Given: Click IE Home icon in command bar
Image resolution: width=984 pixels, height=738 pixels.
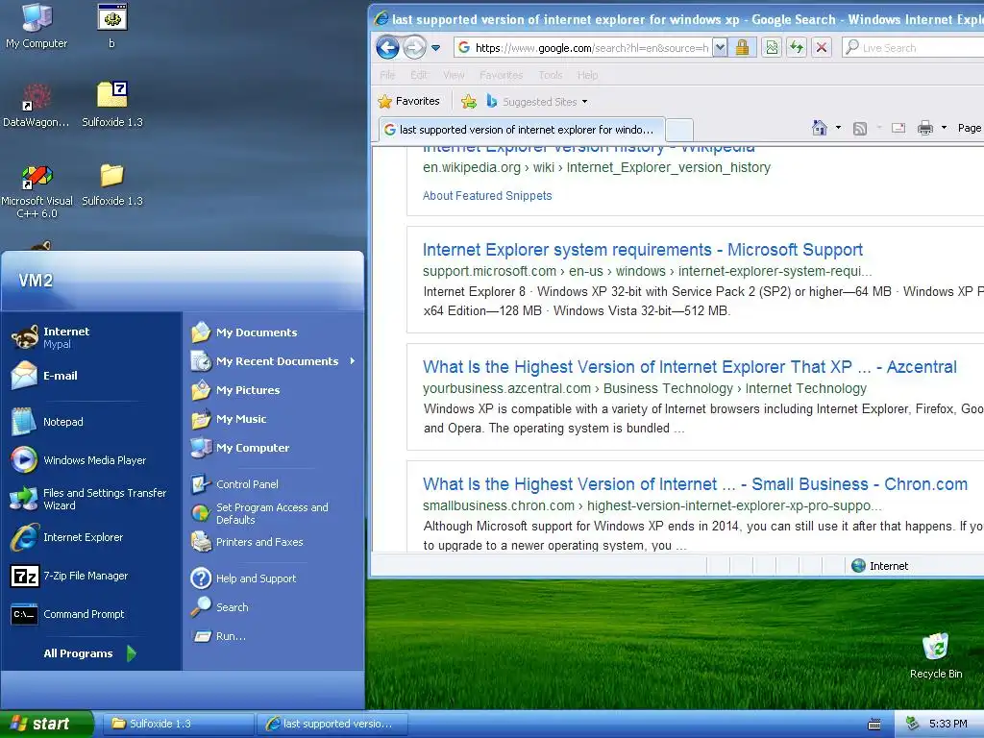Looking at the screenshot, I should click(820, 128).
